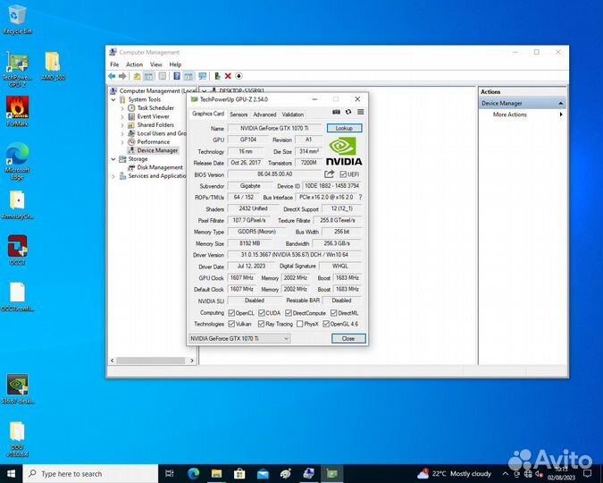Open the GPU-Z hamburger menu
603x483 pixels.
click(360, 113)
